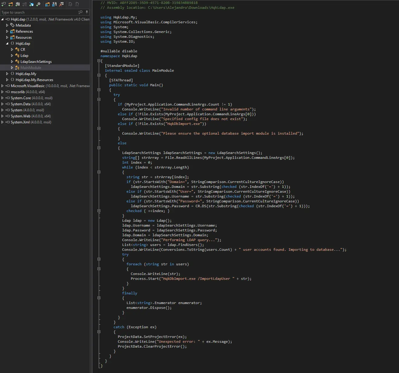
Task: Click "Main()" in the method signature
Action: click(x=156, y=85)
